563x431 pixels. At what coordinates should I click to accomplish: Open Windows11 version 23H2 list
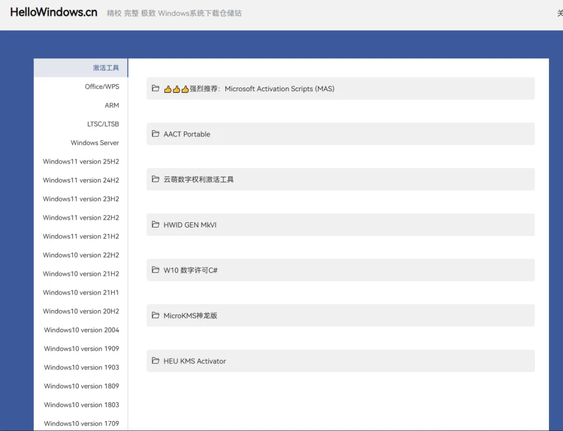(81, 199)
